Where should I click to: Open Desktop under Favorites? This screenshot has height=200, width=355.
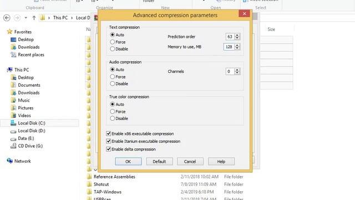pyautogui.click(x=26, y=39)
